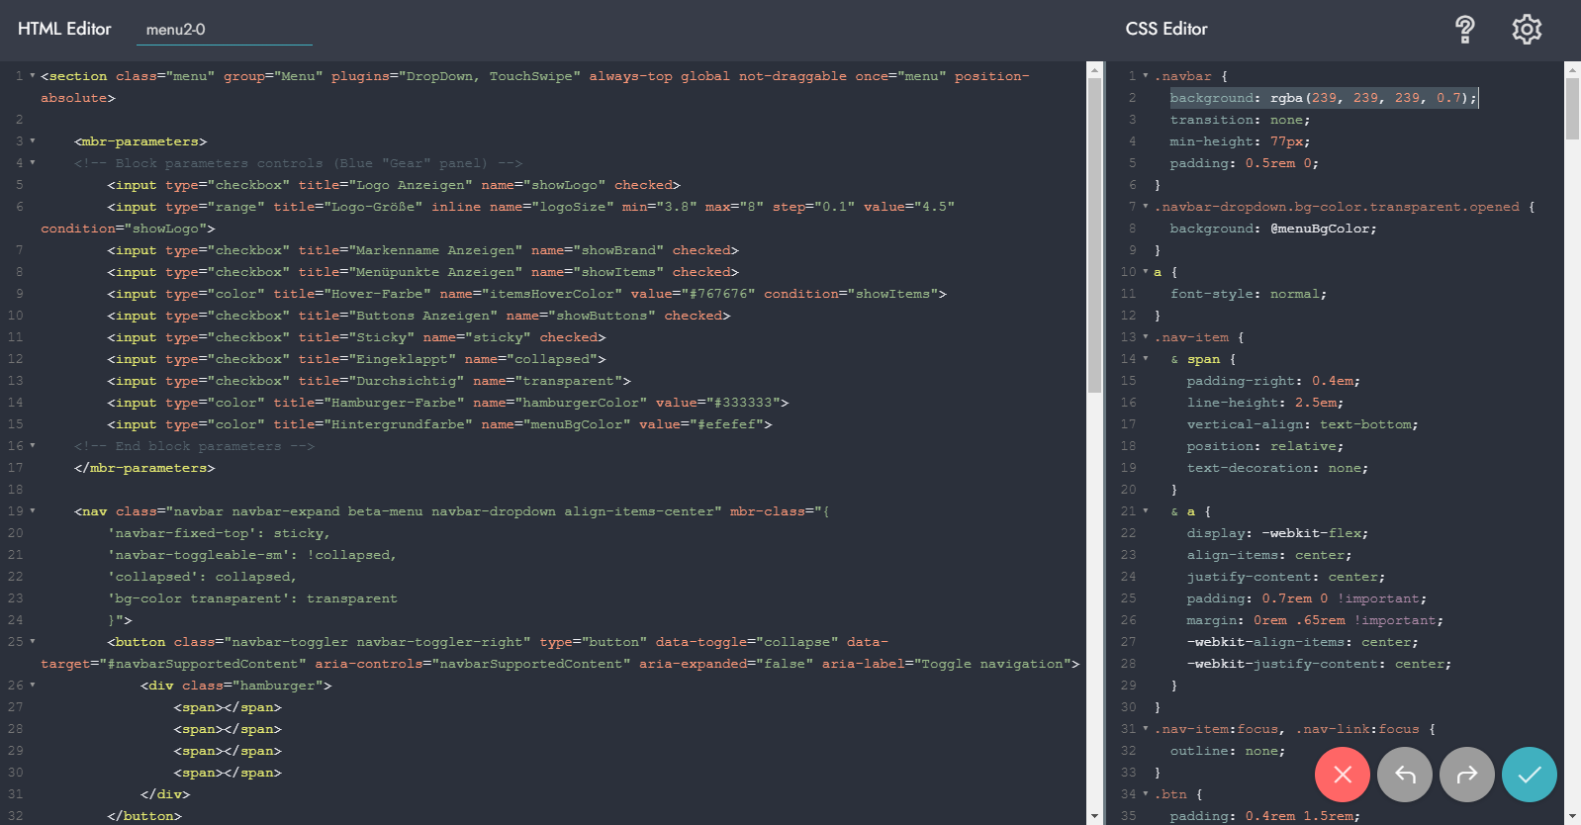Fold the nav element at HTML line 19
Viewport: 1581px width, 825px height.
[33, 511]
